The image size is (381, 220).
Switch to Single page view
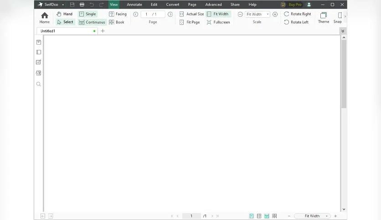tap(88, 14)
